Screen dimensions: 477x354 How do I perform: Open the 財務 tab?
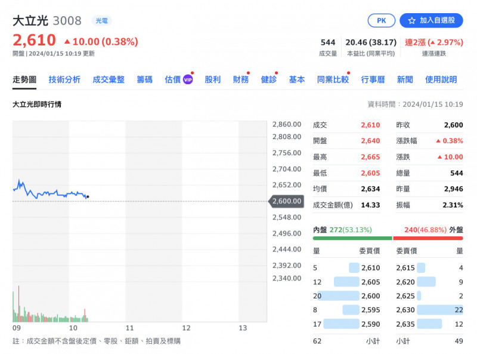point(241,80)
